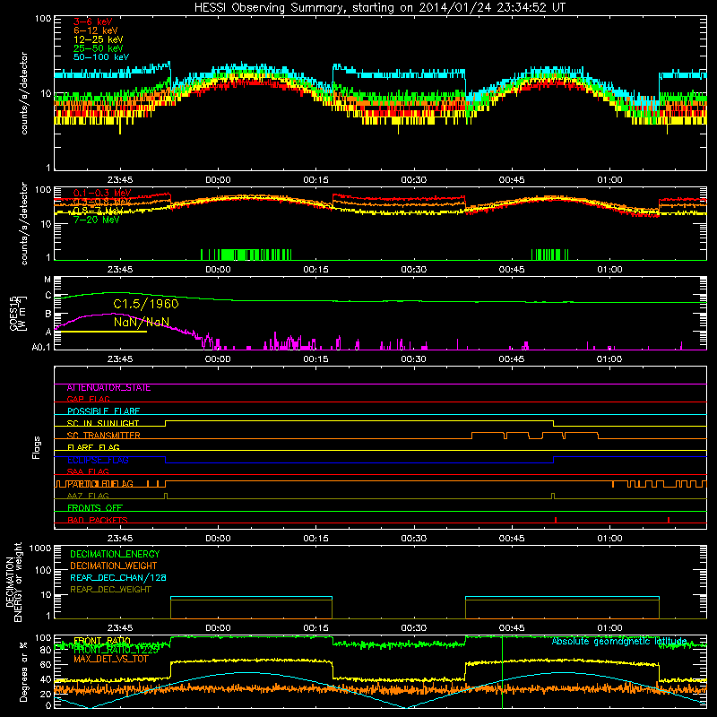Click the 00:30 tick label under GOES15 panel
The width and height of the screenshot is (717, 717).
pyautogui.click(x=413, y=359)
